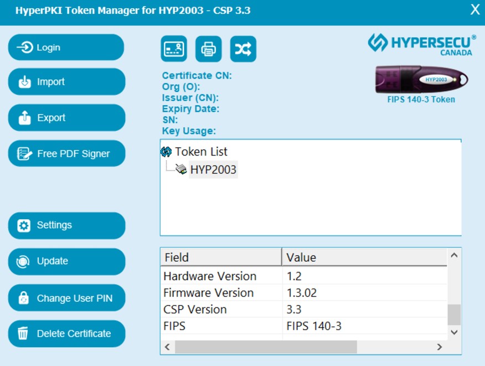The height and width of the screenshot is (366, 485).
Task: Open Change User PIN
Action: pos(66,298)
